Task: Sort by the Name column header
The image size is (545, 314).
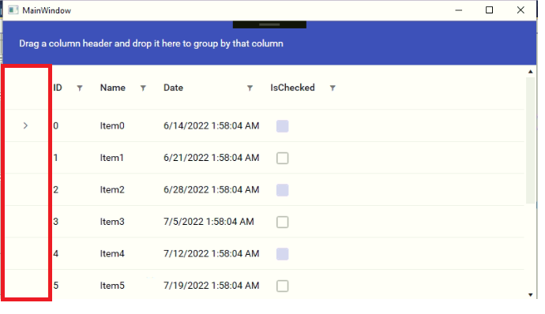Action: (x=113, y=88)
